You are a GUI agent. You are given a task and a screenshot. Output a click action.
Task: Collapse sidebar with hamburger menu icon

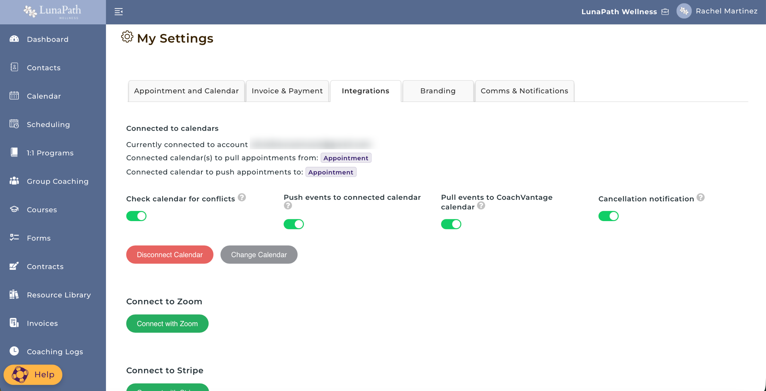pyautogui.click(x=119, y=12)
